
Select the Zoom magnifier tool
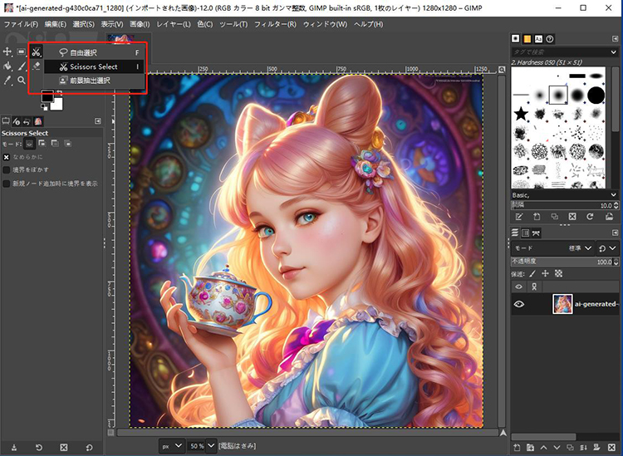point(22,81)
